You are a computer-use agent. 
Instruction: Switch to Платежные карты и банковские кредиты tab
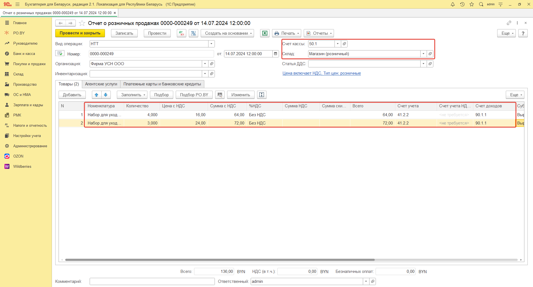tap(162, 84)
